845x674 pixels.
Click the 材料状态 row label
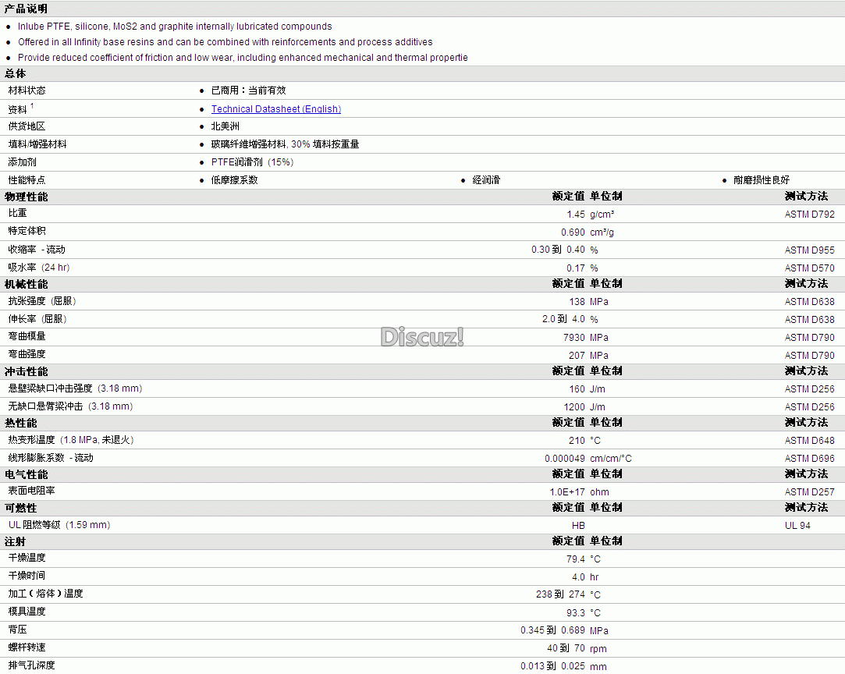[27, 90]
